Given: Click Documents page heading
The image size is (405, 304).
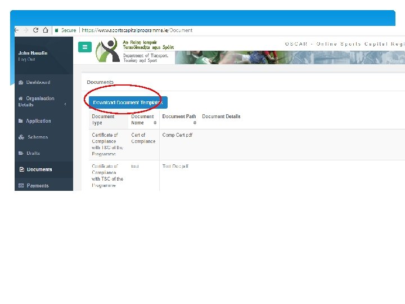Looking at the screenshot, I should [100, 82].
